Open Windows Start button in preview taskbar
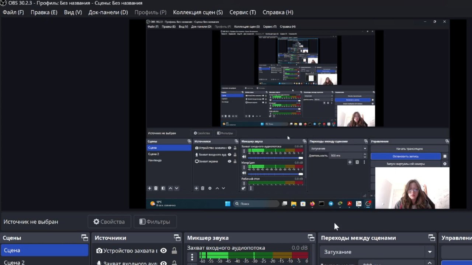 (x=228, y=204)
